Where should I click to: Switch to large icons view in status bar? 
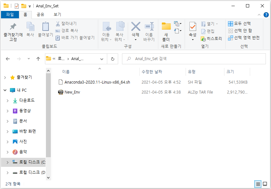click(265, 184)
